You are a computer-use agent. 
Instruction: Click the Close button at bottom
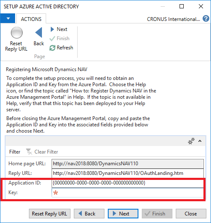(x=191, y=214)
